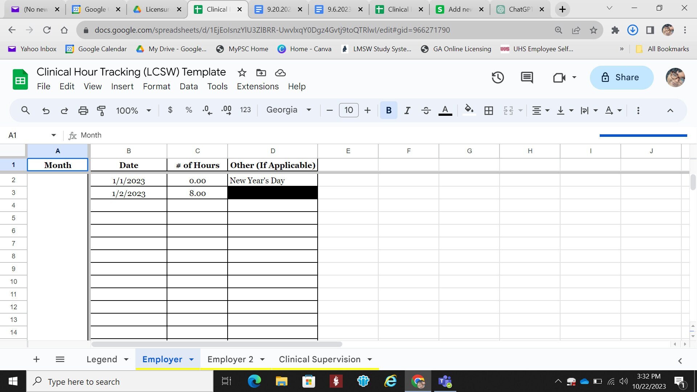Open the zoom level dropdown
The height and width of the screenshot is (392, 697).
133,110
